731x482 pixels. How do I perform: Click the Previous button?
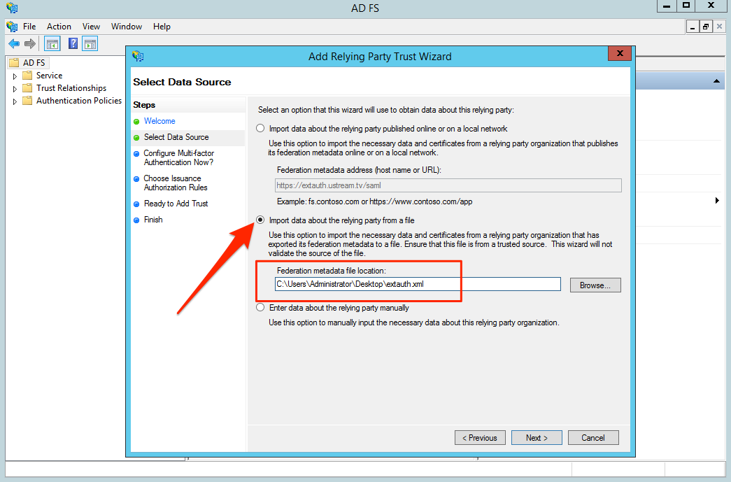(480, 438)
